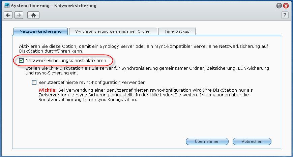Switch to the Netzwerksicherung tab
Screen dimensions: 293x157
point(40,31)
